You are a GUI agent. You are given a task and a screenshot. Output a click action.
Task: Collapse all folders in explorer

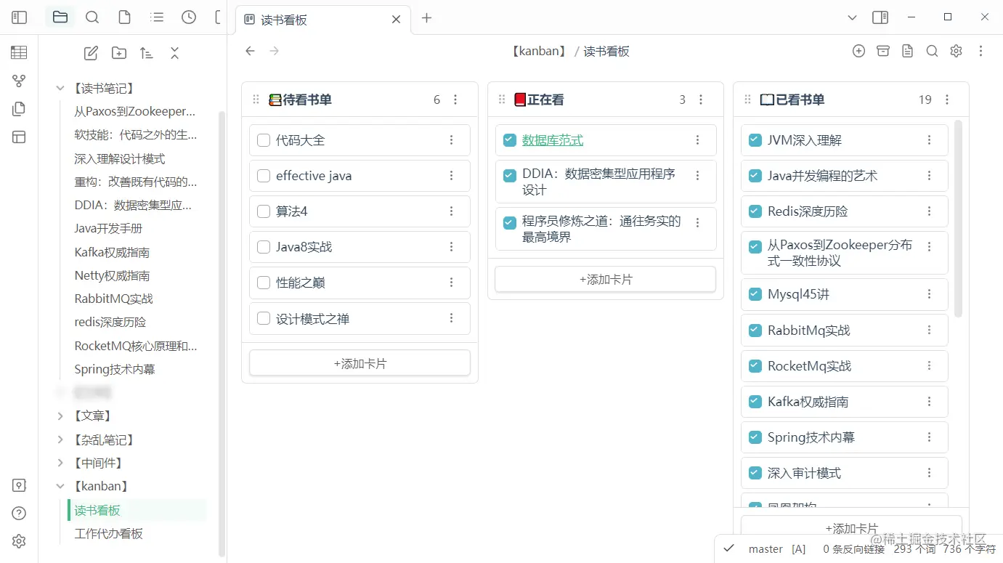pos(174,53)
